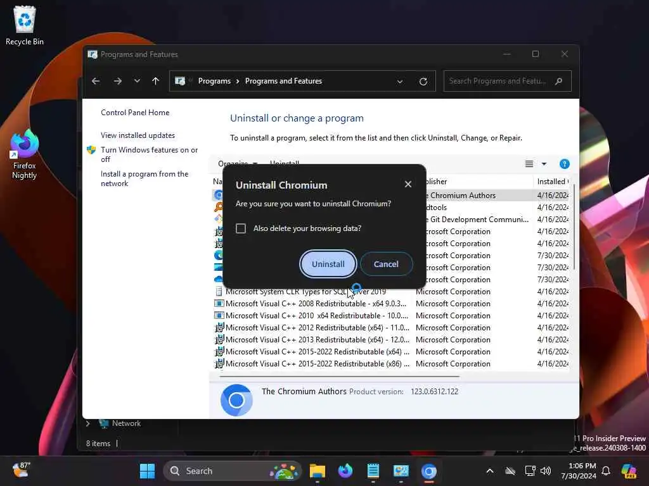Select Visual C++ 2015-2022 Redistributable (x64) row
The height and width of the screenshot is (486, 649).
tap(317, 352)
